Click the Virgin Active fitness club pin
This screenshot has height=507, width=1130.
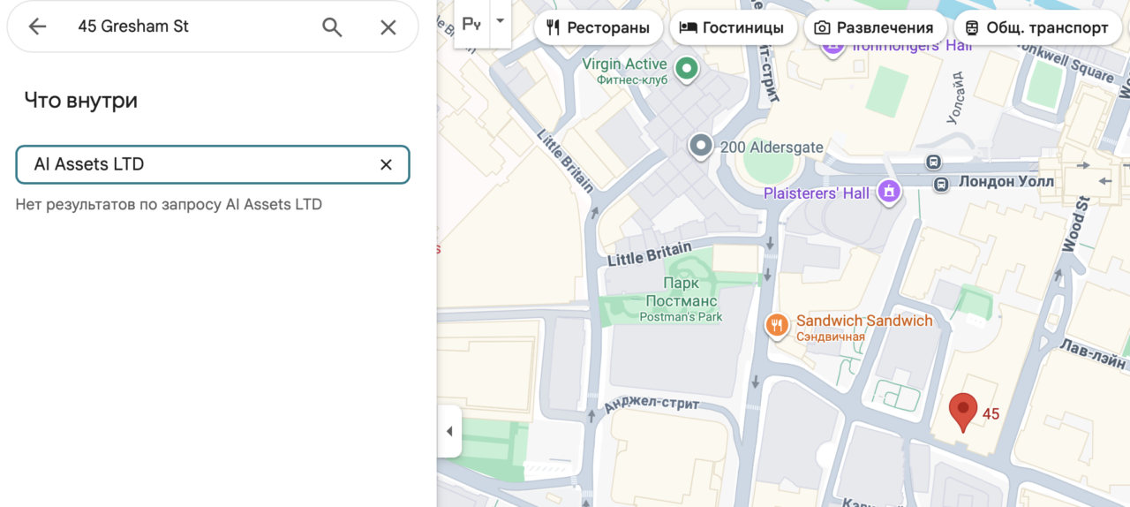pyautogui.click(x=686, y=68)
